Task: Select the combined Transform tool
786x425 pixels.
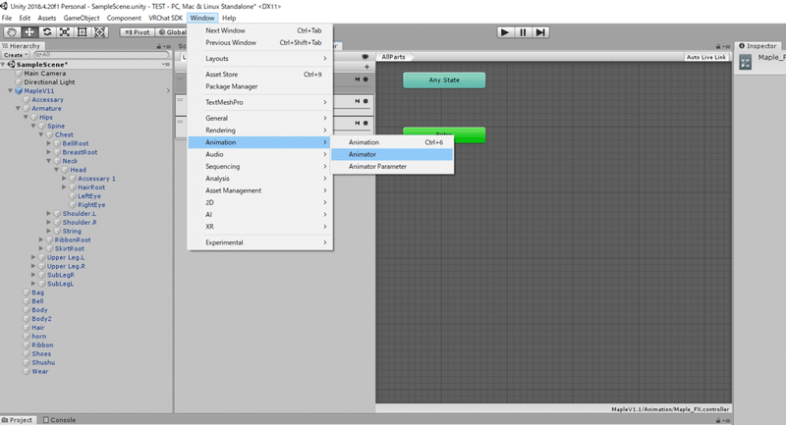Action: pyautogui.click(x=100, y=32)
